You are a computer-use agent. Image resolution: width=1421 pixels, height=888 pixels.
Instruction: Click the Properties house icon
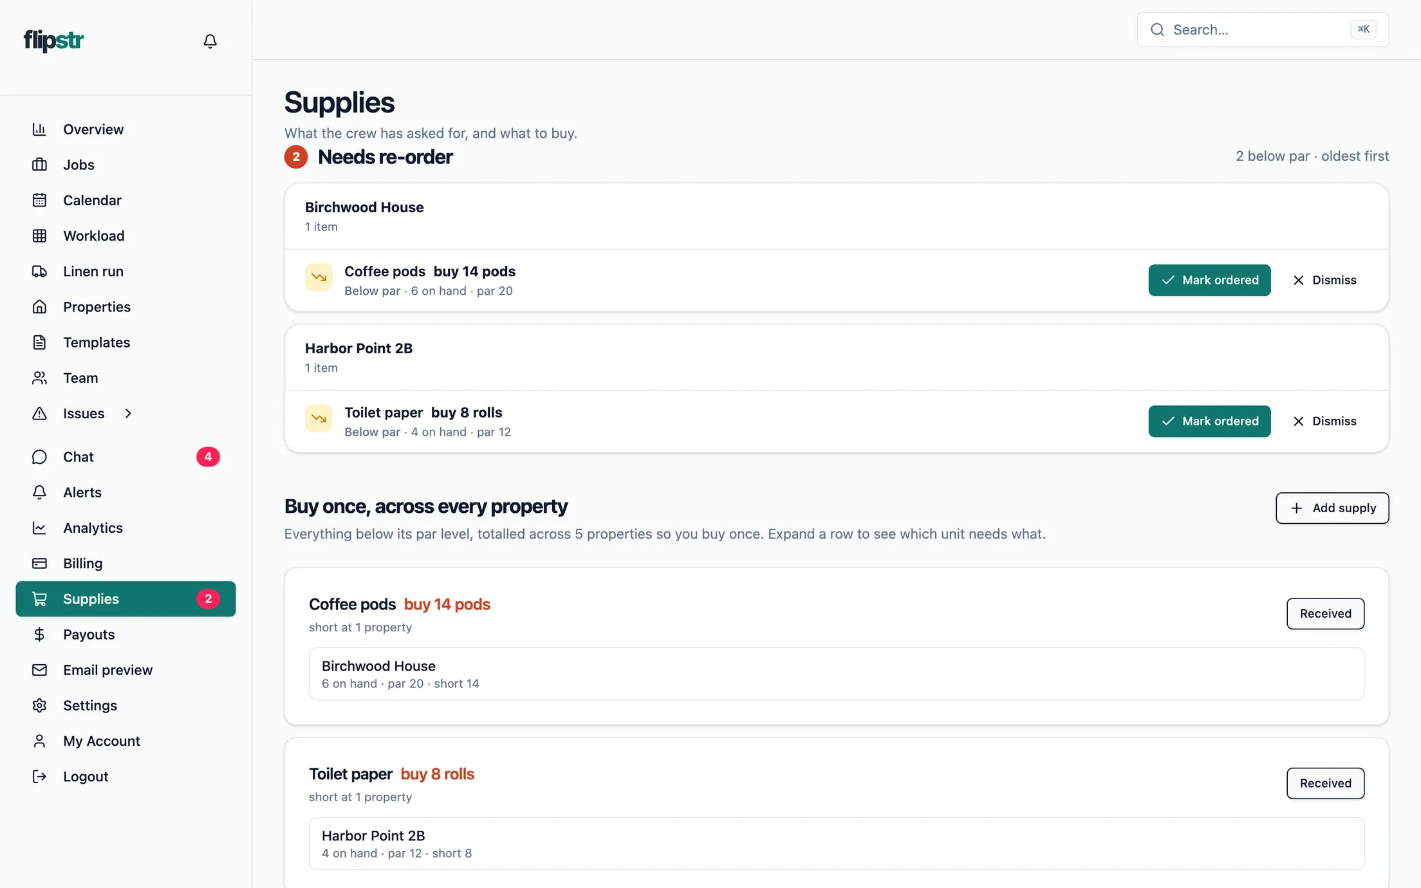[39, 307]
